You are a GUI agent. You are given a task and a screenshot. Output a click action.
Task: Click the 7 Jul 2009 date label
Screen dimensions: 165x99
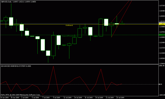click(x=46, y=97)
